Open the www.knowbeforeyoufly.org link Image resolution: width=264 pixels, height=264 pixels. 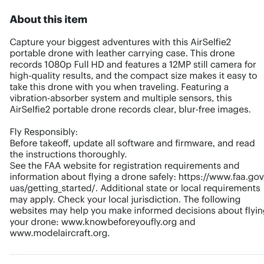pos(119,222)
